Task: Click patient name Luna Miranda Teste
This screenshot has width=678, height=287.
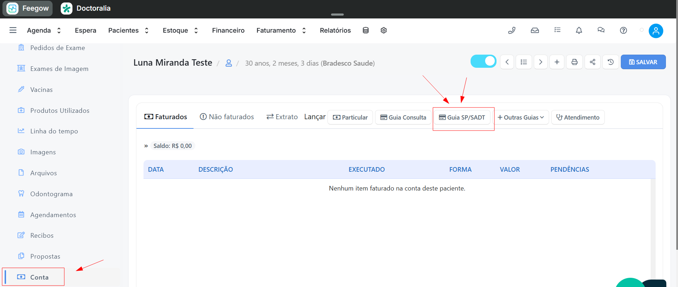Action: [173, 63]
